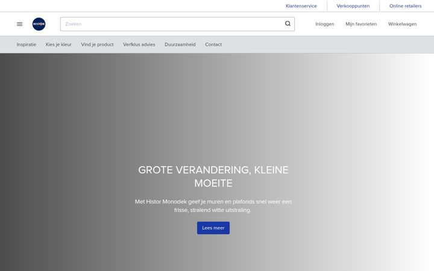Viewport: 434px width, 271px height.
Task: Open Verkooppunten link
Action: (x=353, y=6)
